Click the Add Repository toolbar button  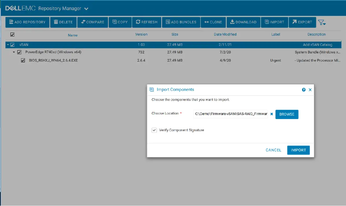point(27,22)
